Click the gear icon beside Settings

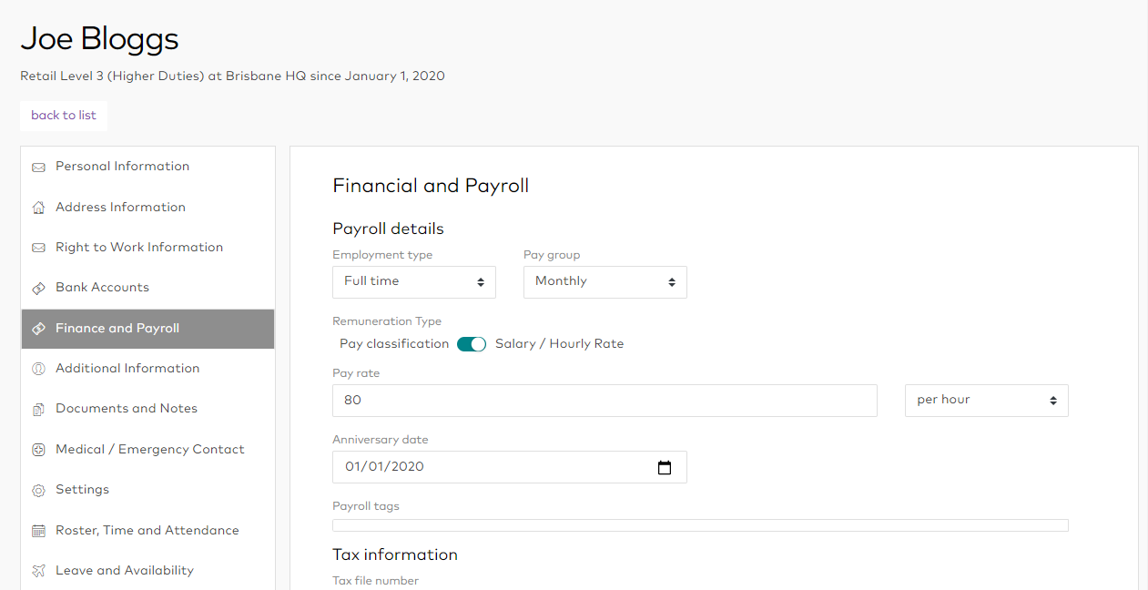point(38,491)
